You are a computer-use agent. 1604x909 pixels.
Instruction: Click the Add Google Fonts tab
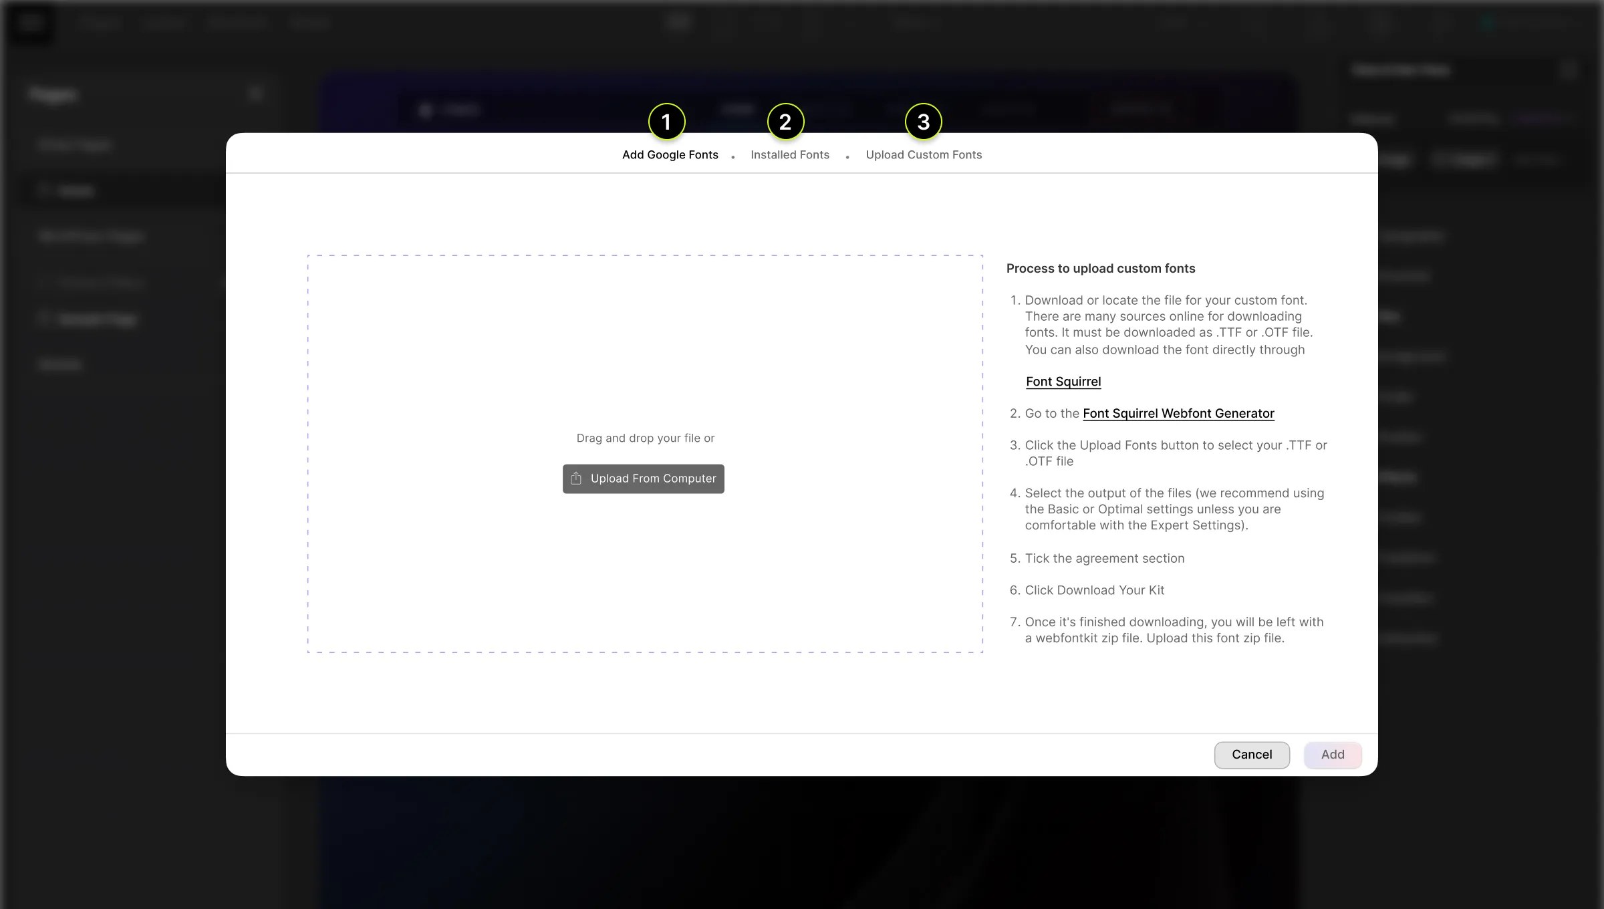click(670, 154)
